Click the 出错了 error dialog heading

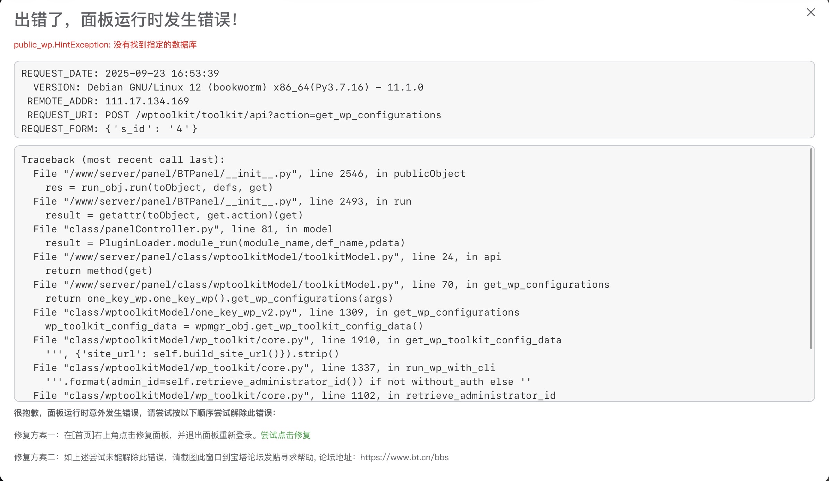click(126, 19)
